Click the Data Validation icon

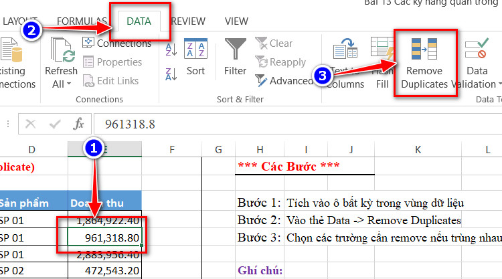click(477, 48)
